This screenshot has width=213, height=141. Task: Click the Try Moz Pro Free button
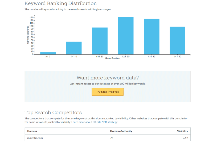108,92
